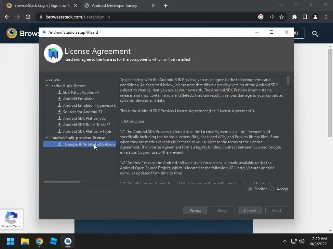
Task: Go back in Chrome browser
Action: point(7,17)
